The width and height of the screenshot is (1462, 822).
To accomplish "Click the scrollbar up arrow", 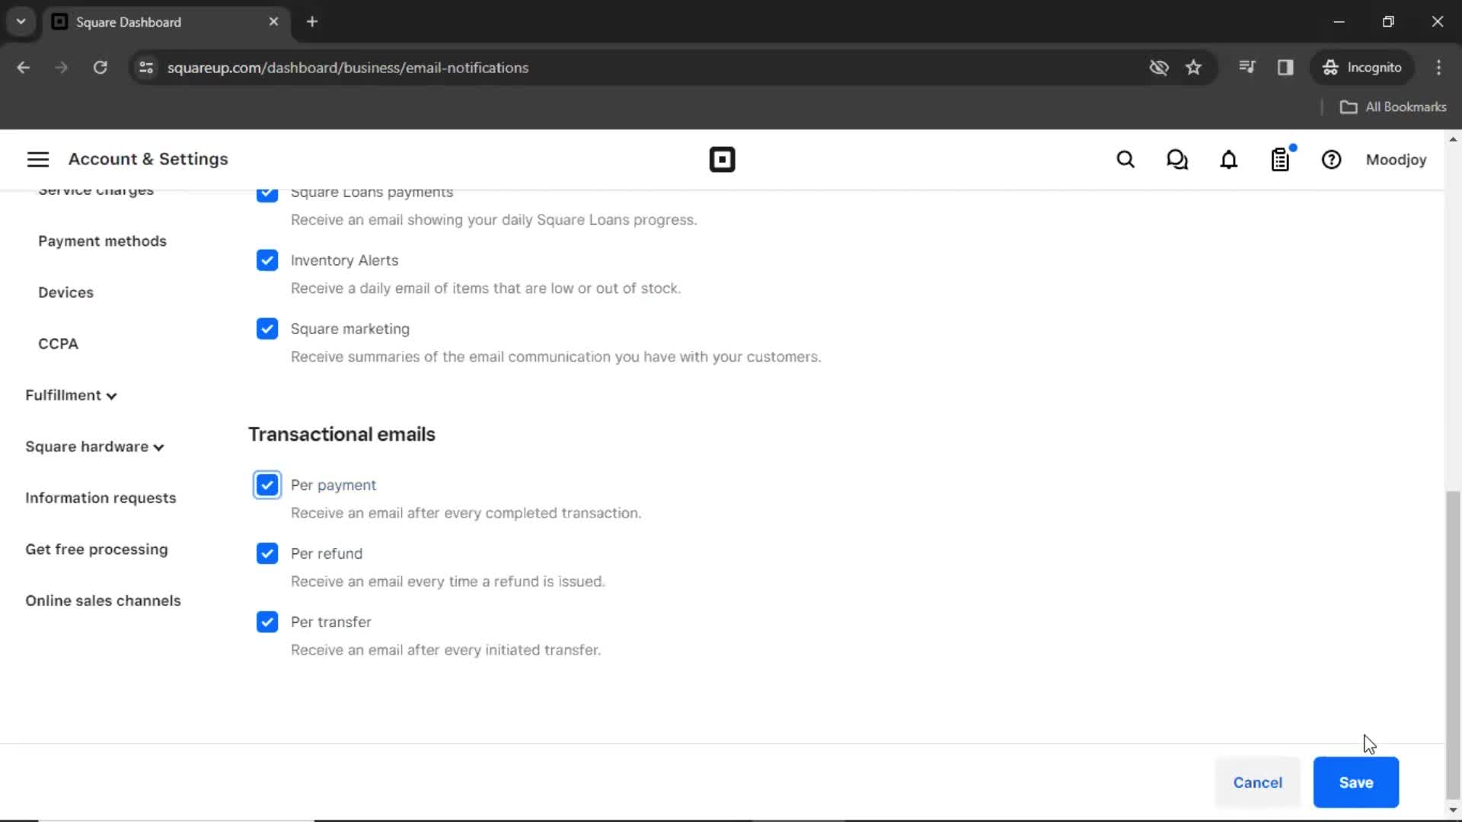I will [1453, 139].
